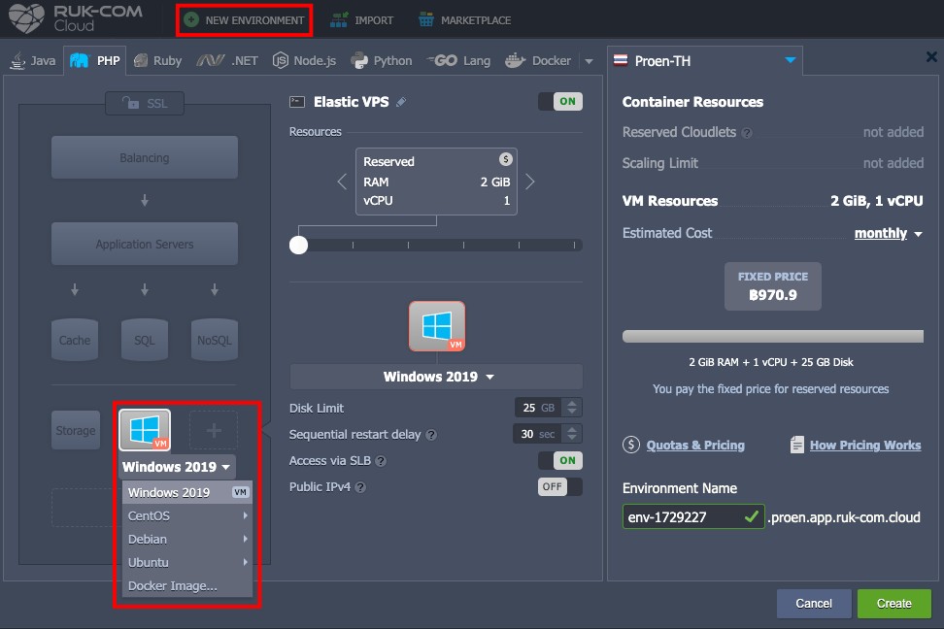Select the SQL database block
The height and width of the screenshot is (629, 944).
(145, 340)
